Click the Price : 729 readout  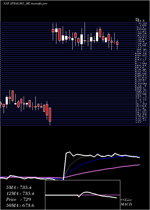pos(19,199)
